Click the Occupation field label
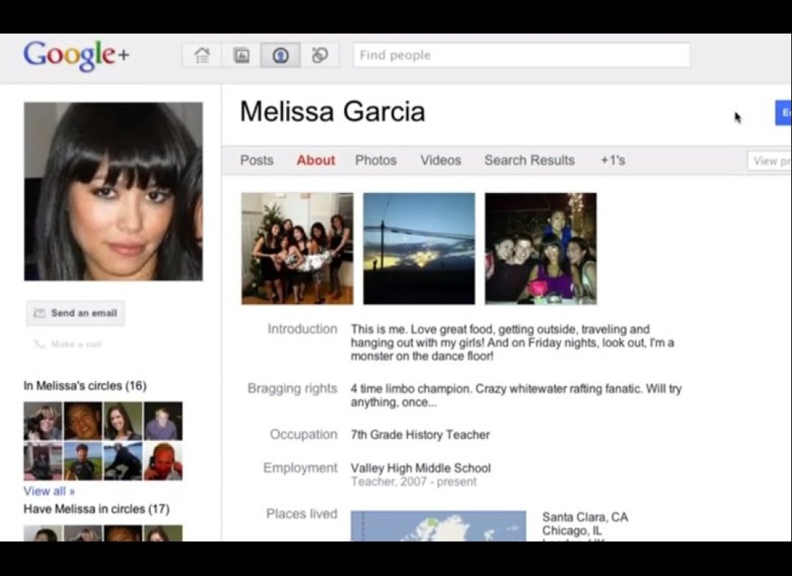Image resolution: width=792 pixels, height=576 pixels. (303, 434)
